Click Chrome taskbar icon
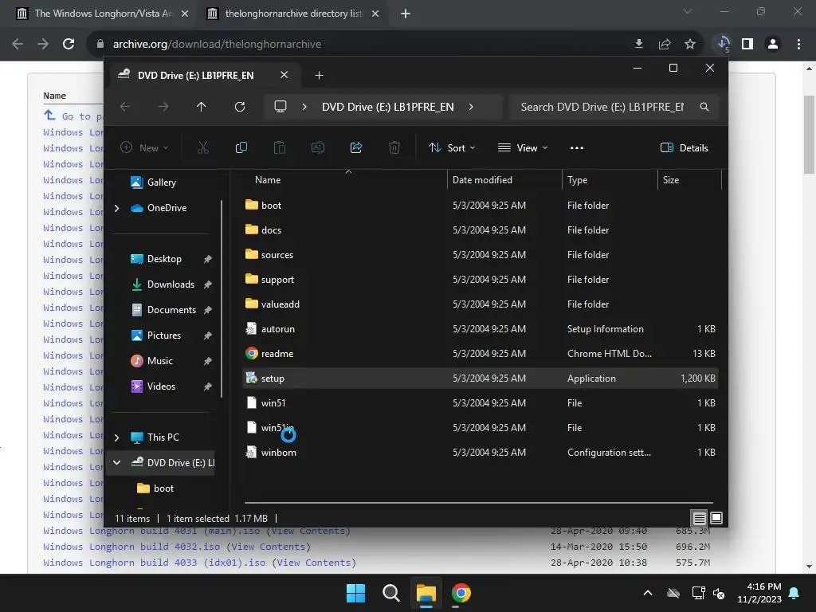The image size is (816, 612). pos(461,593)
